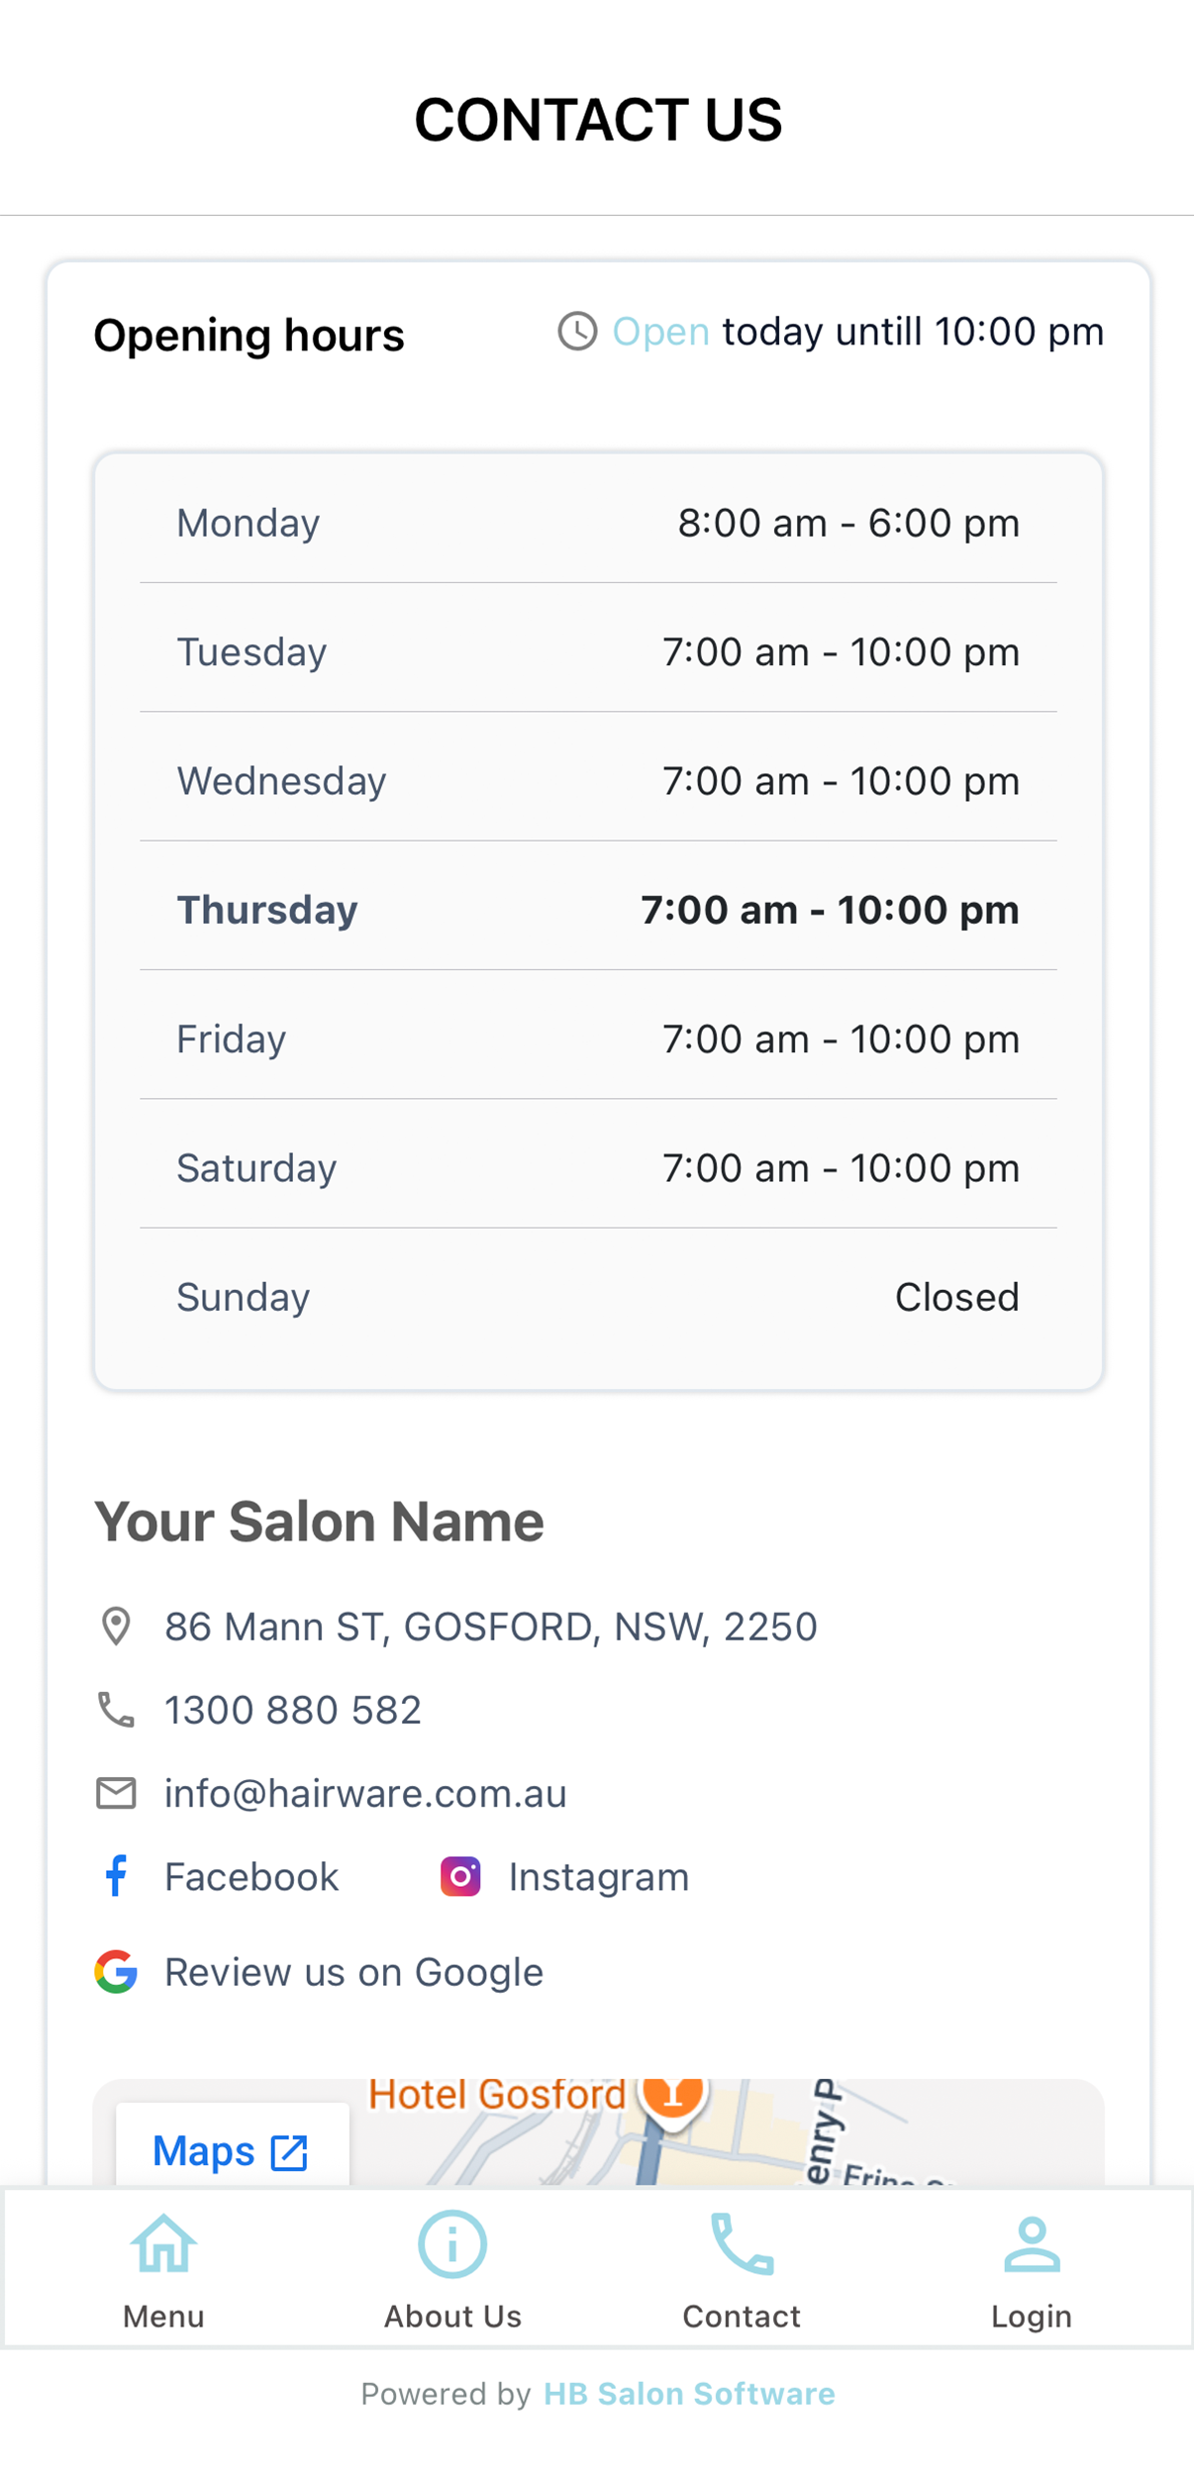This screenshot has height=2472, width=1194.
Task: Click the Google G logo
Action: click(x=116, y=1971)
